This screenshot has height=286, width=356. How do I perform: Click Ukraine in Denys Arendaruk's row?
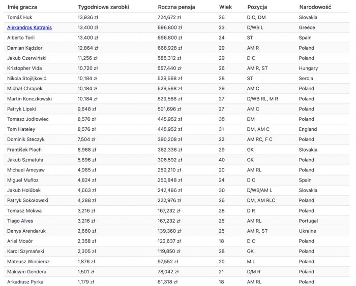[307, 231]
